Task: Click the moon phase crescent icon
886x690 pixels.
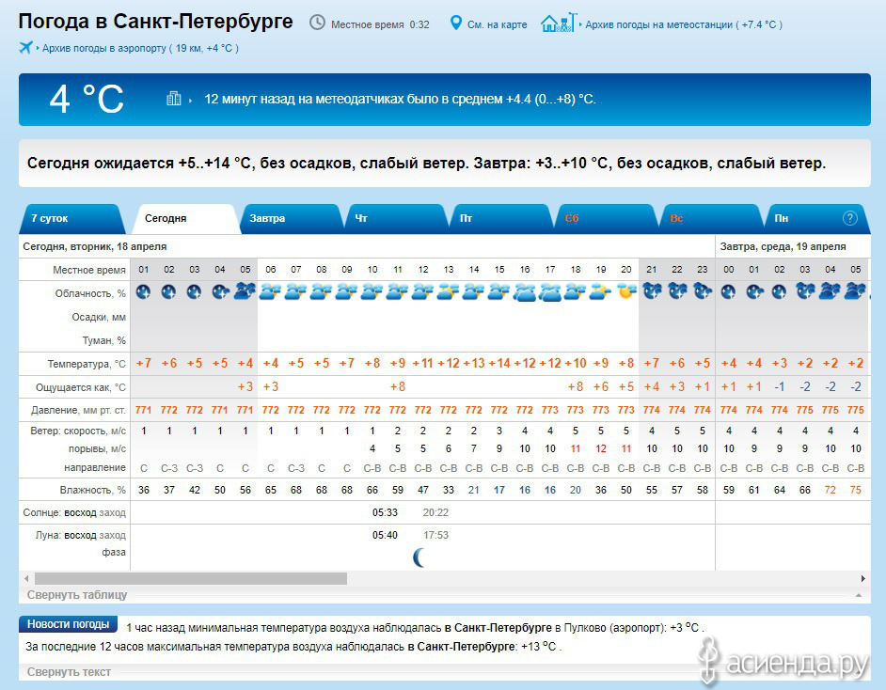Action: tap(419, 557)
